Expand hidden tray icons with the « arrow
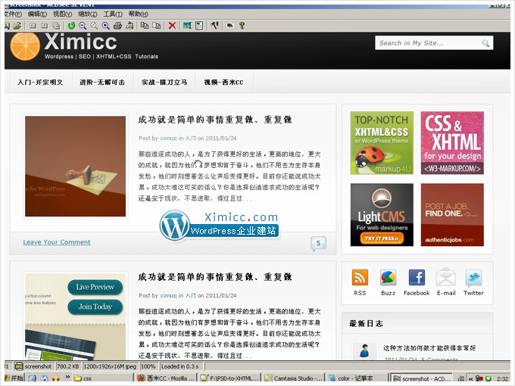This screenshot has height=386, width=515. (x=470, y=378)
